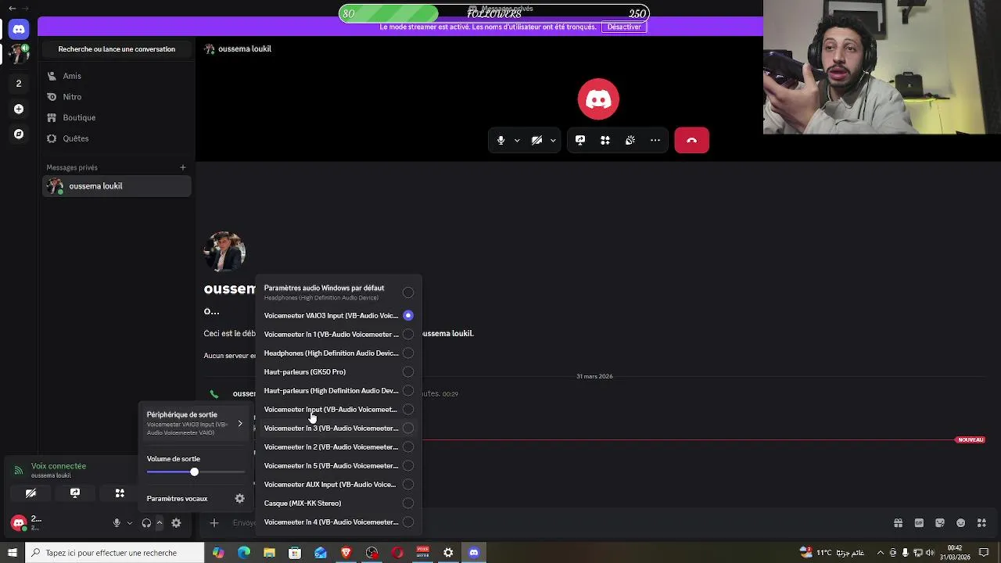Click the Discord home icon in the server bar
The height and width of the screenshot is (563, 1001).
19,29
